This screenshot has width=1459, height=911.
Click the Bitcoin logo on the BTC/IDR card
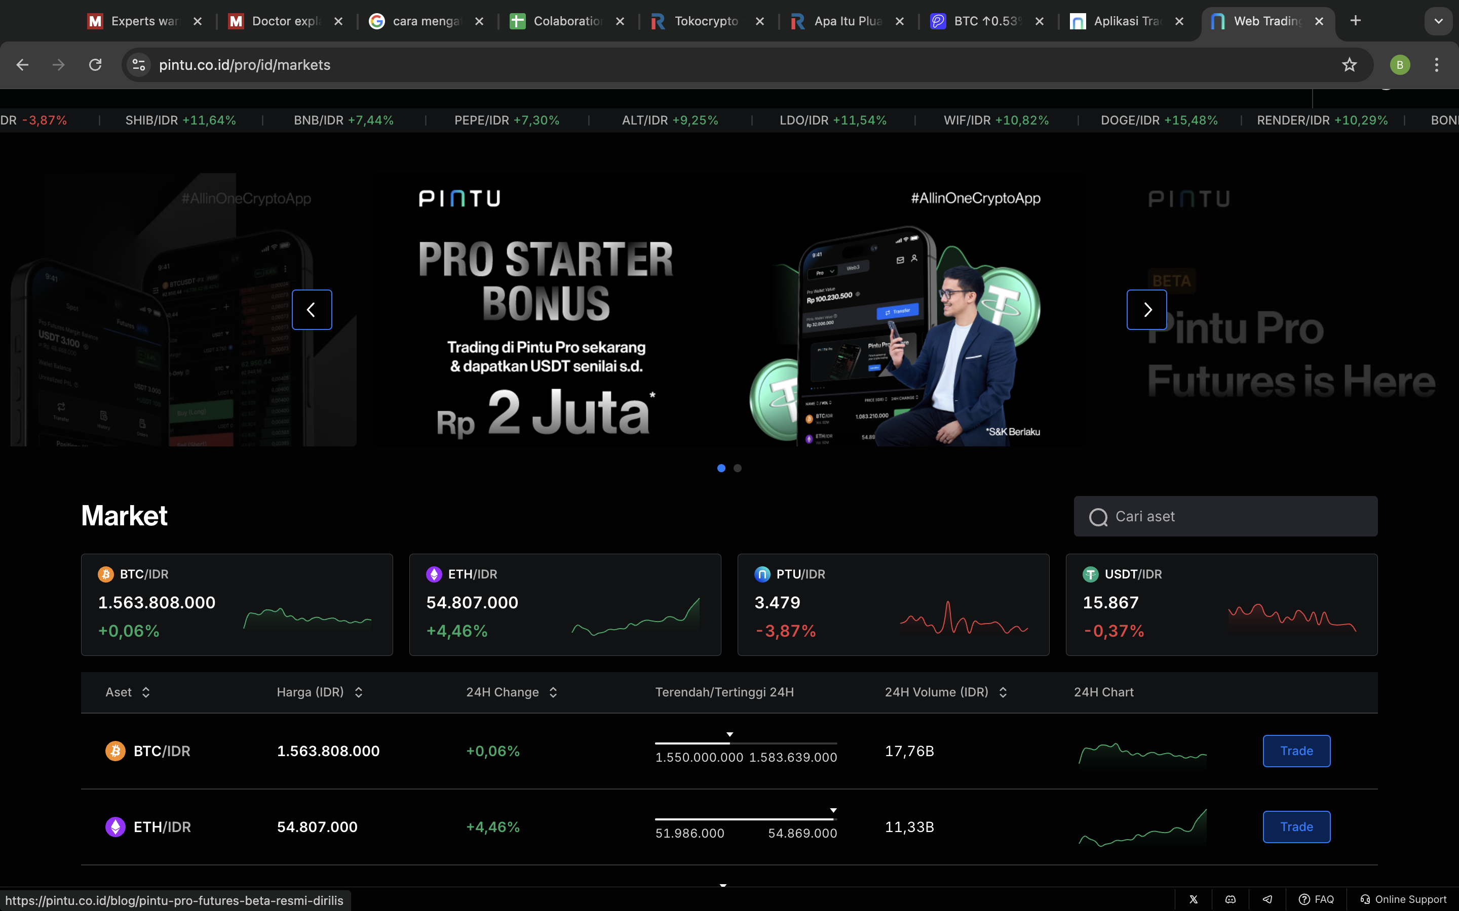point(105,574)
